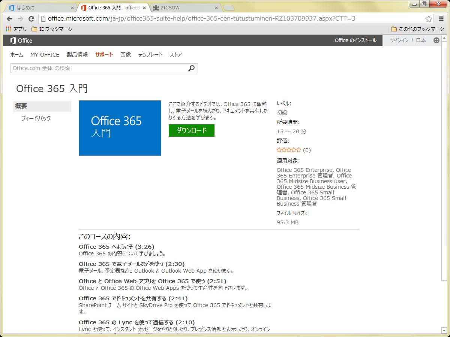Click page scrollbar up arrow
The height and width of the screenshot is (337, 450).
(444, 38)
